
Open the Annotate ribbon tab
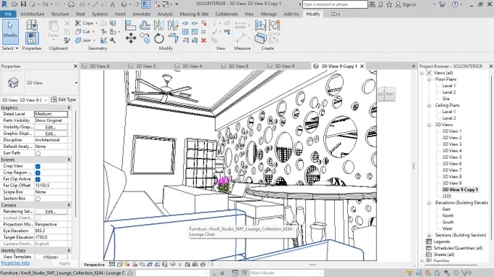(x=142, y=14)
